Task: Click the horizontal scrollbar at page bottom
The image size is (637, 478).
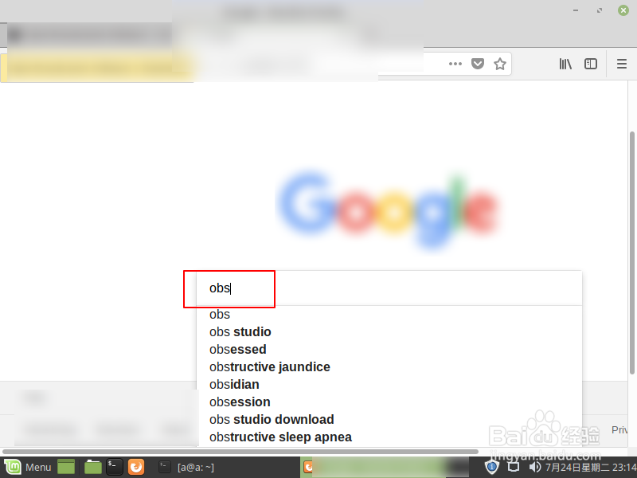Action: (240, 452)
